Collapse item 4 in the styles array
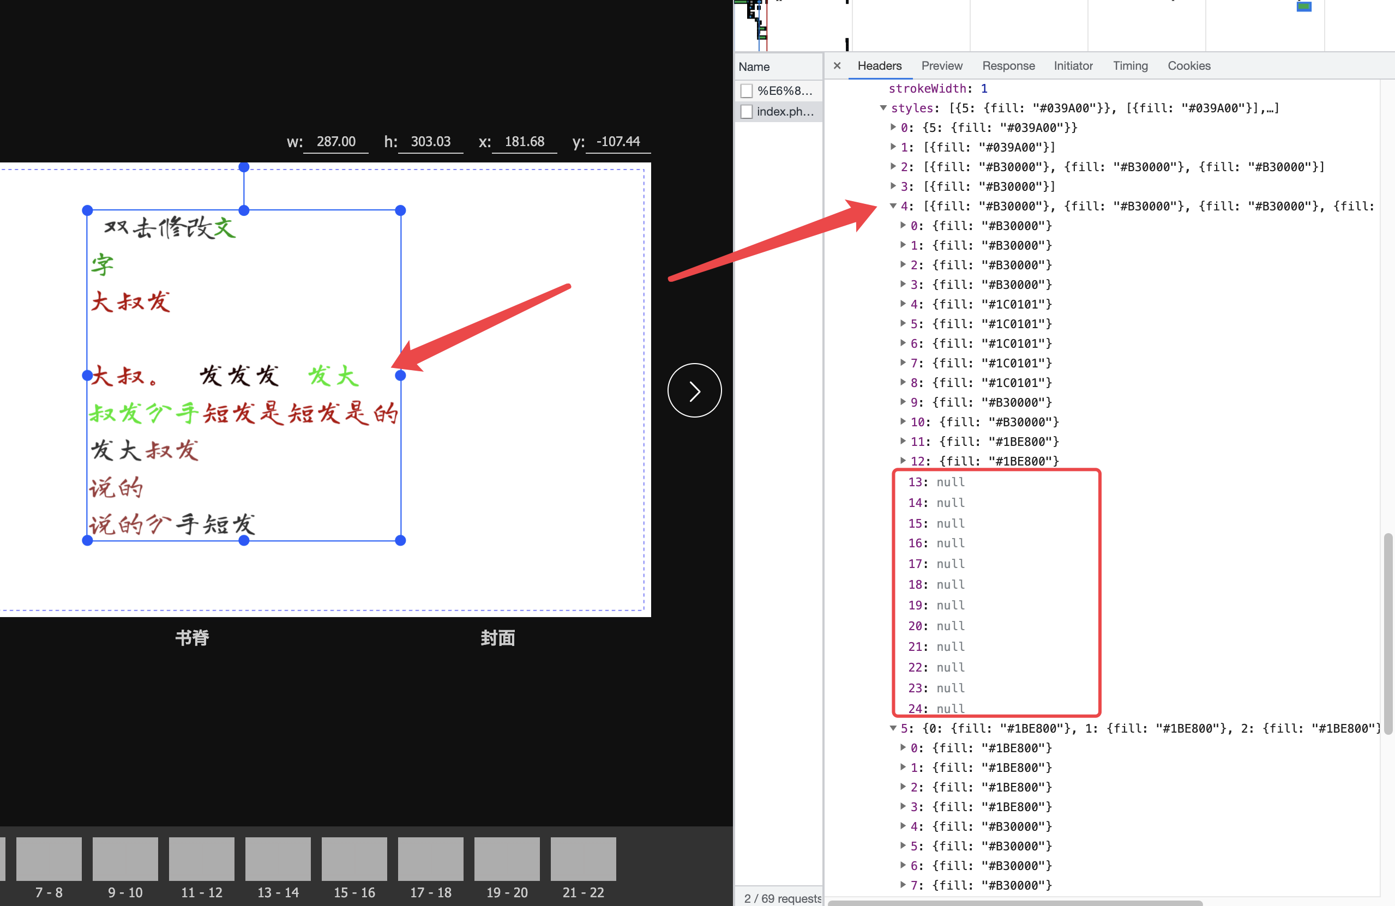 pos(893,206)
